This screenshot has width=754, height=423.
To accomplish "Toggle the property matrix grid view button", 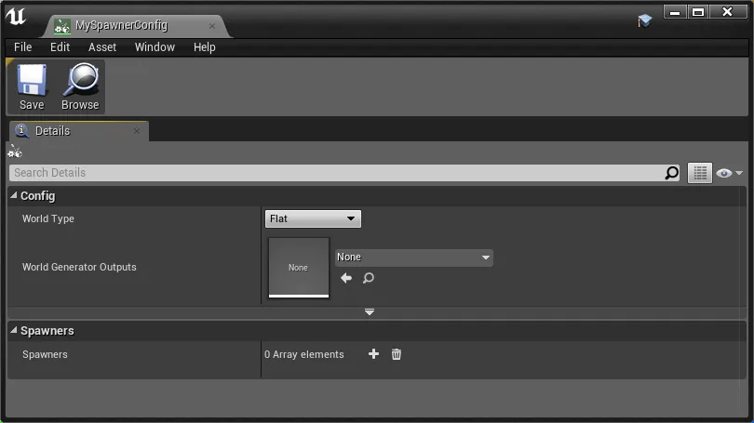I will pos(699,173).
